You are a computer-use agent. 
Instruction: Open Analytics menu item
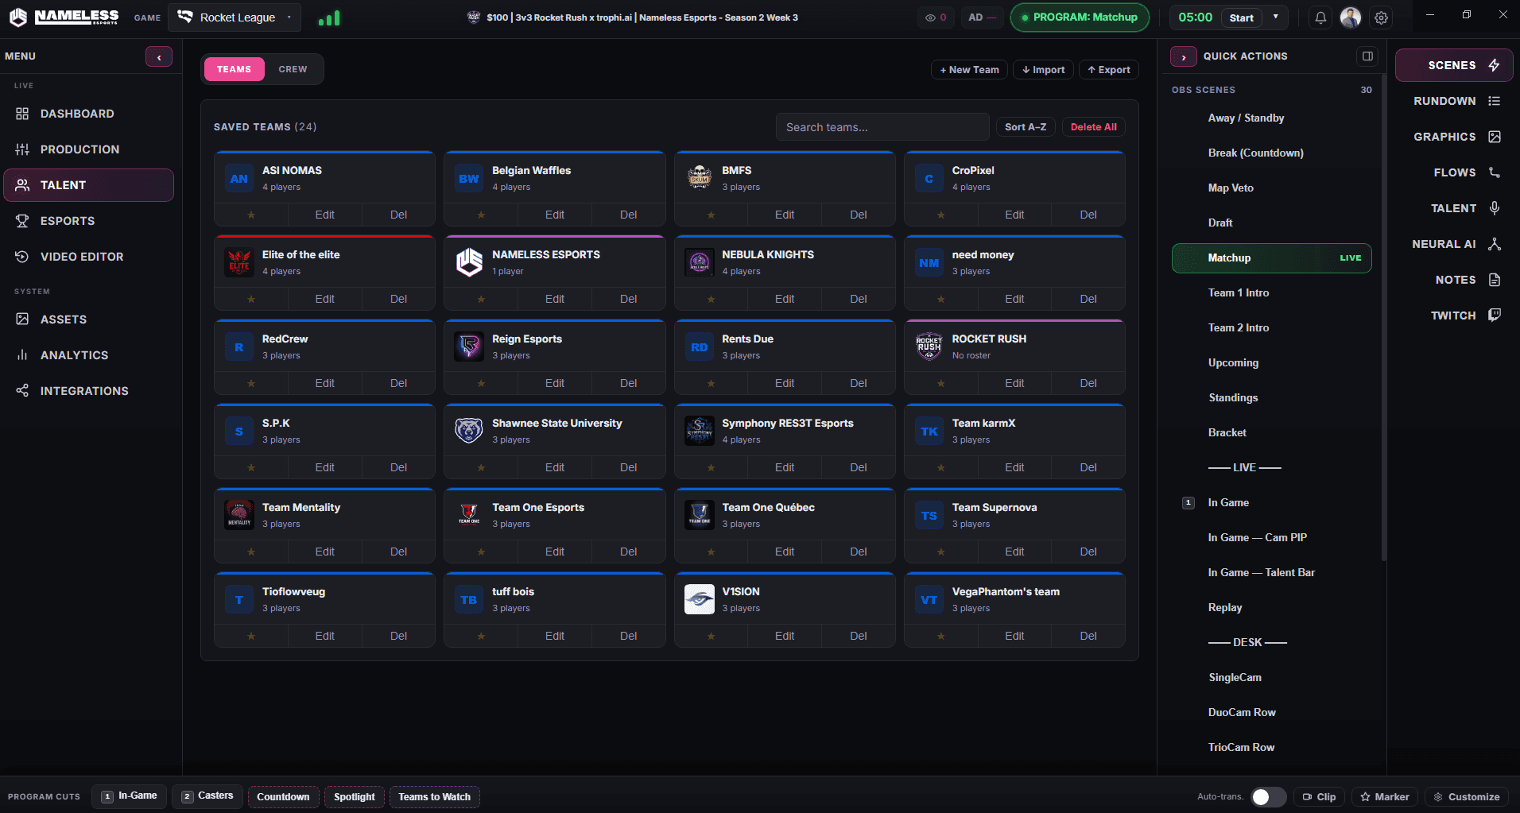(89, 355)
